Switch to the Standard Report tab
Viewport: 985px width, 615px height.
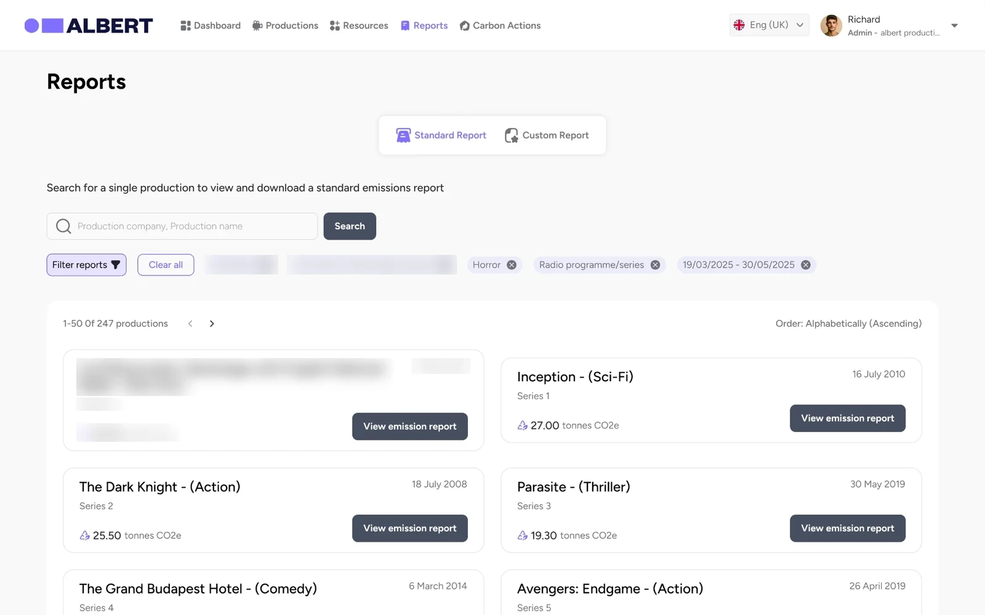click(x=441, y=135)
